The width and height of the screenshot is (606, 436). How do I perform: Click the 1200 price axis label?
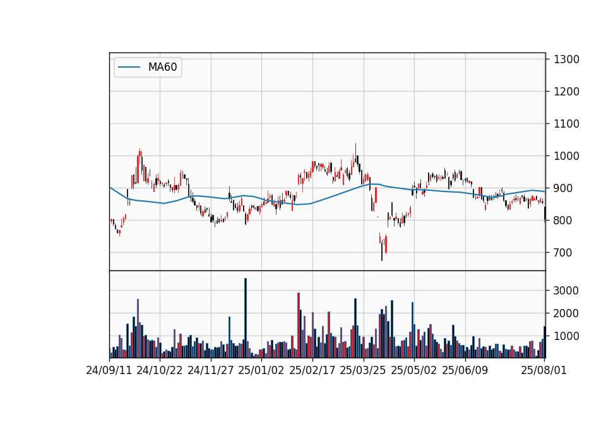pyautogui.click(x=566, y=91)
